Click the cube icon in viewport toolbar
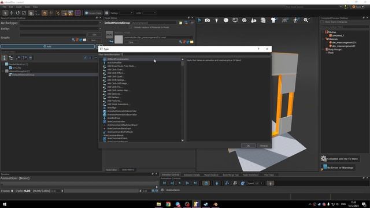Viewport: 370px width, 208px height. [226, 20]
